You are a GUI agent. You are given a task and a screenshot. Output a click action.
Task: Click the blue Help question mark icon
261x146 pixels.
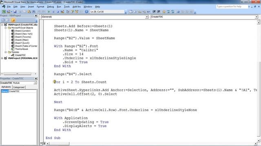(x=86, y=12)
